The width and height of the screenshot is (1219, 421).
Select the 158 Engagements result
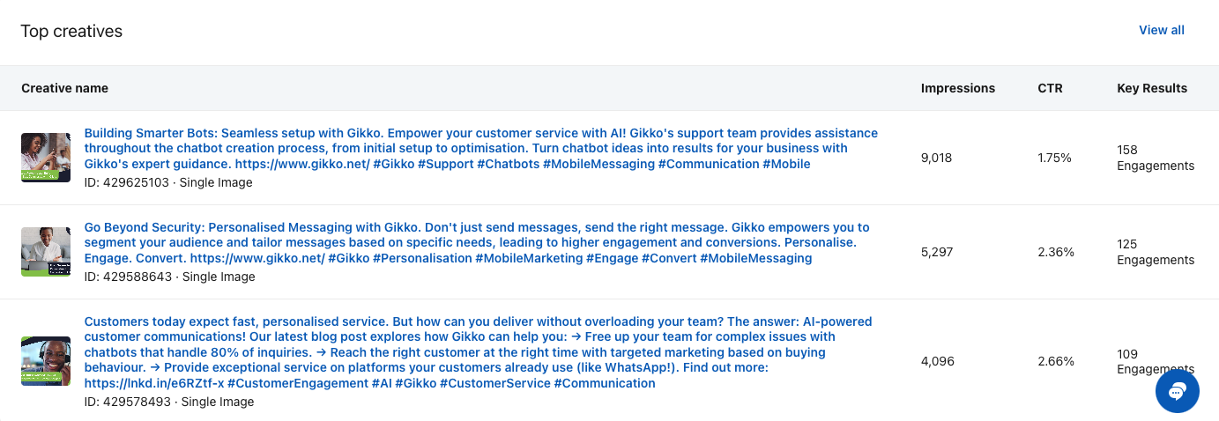(1155, 158)
